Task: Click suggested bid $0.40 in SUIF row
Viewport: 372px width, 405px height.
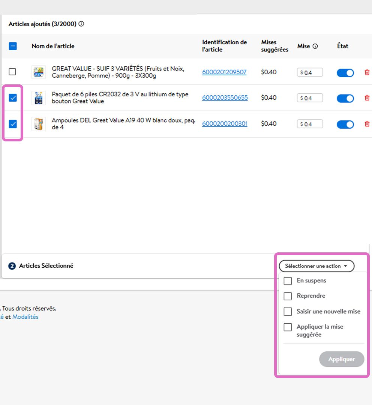Action: 268,72
